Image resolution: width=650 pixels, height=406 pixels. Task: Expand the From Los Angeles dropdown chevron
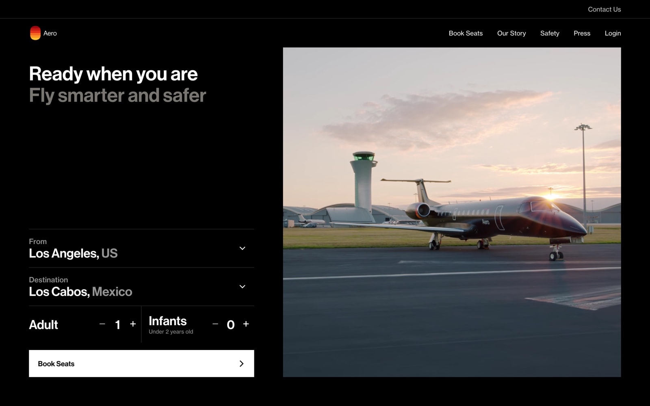243,248
